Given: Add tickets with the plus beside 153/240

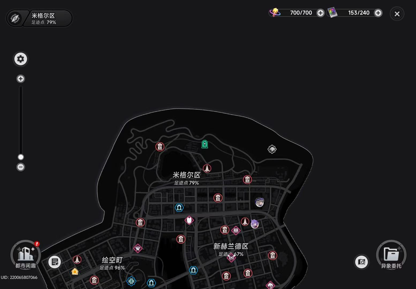Looking at the screenshot, I should point(378,13).
